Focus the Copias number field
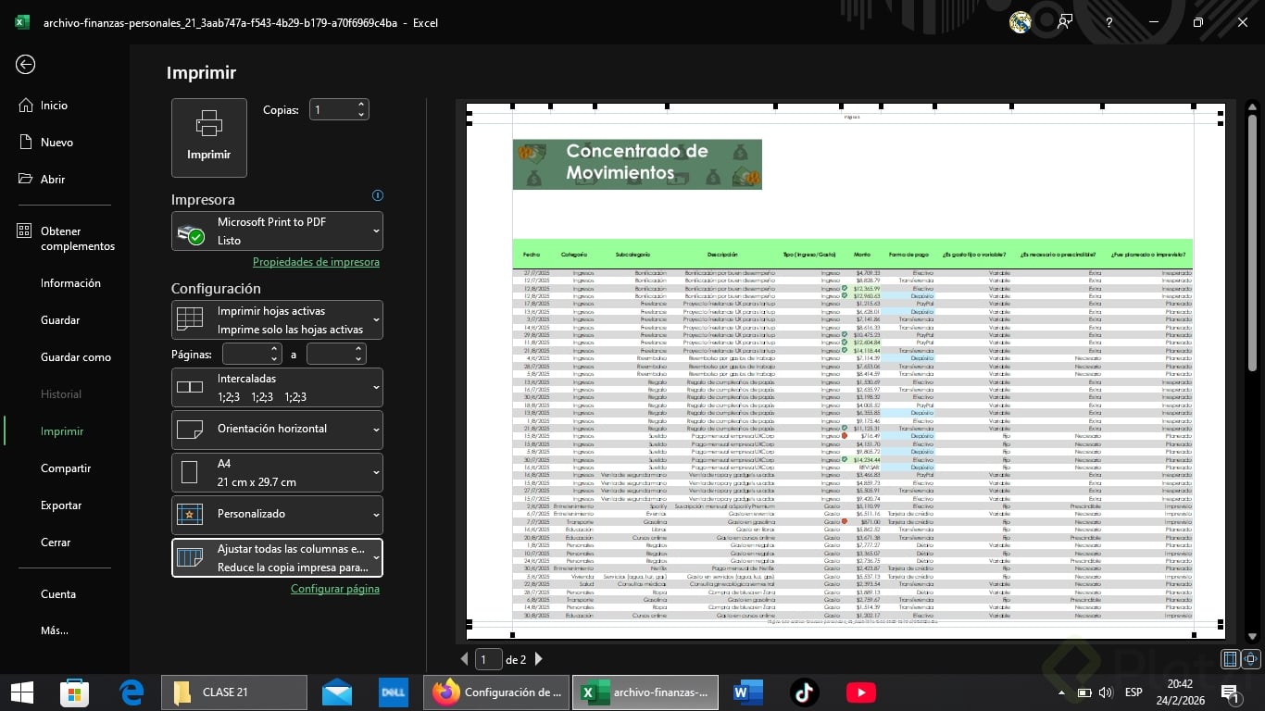This screenshot has height=711, width=1265. click(x=332, y=110)
